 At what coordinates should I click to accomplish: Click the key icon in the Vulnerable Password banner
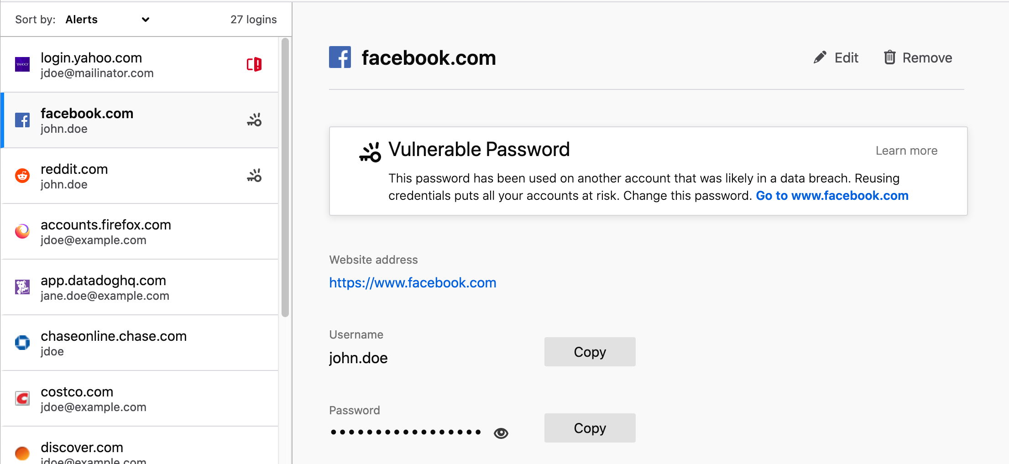click(370, 152)
